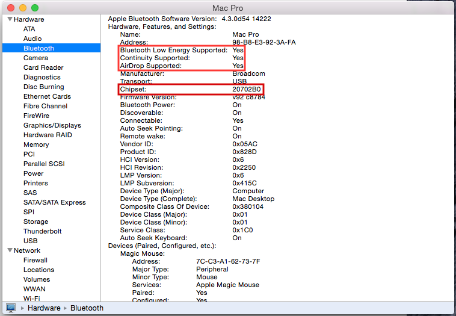Click the HCI Revision value 0x2250

244,167
